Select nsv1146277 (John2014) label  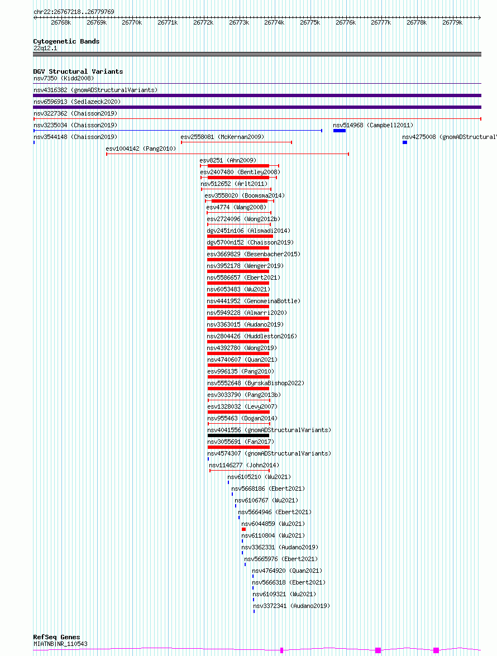tap(245, 465)
